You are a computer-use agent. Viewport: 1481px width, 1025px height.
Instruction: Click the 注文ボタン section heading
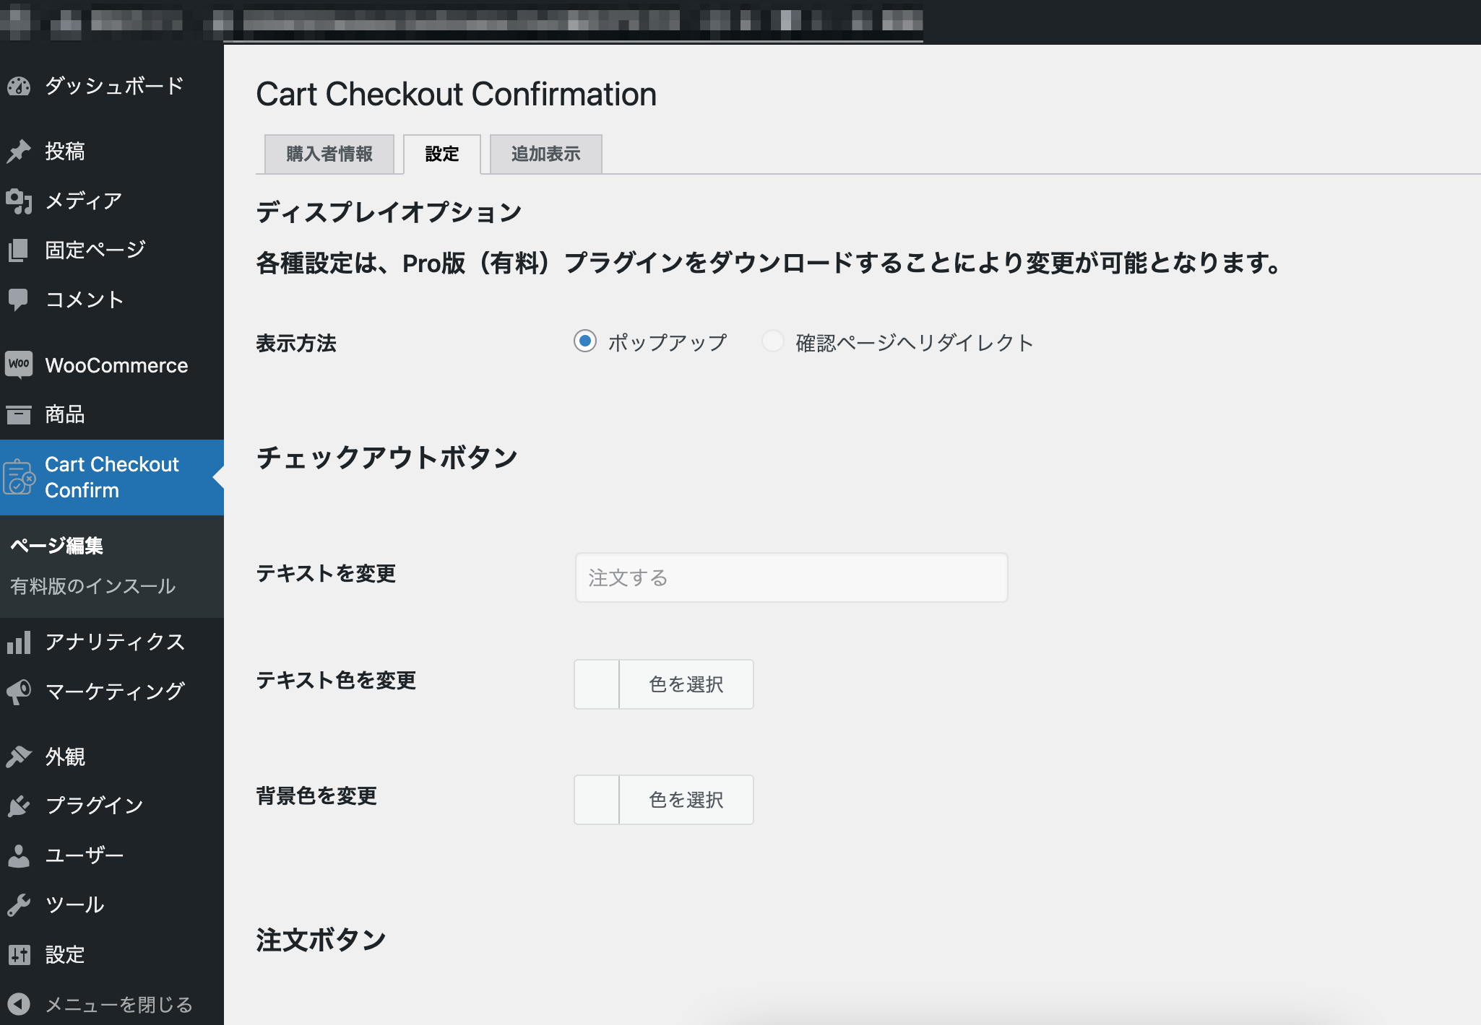pyautogui.click(x=321, y=940)
